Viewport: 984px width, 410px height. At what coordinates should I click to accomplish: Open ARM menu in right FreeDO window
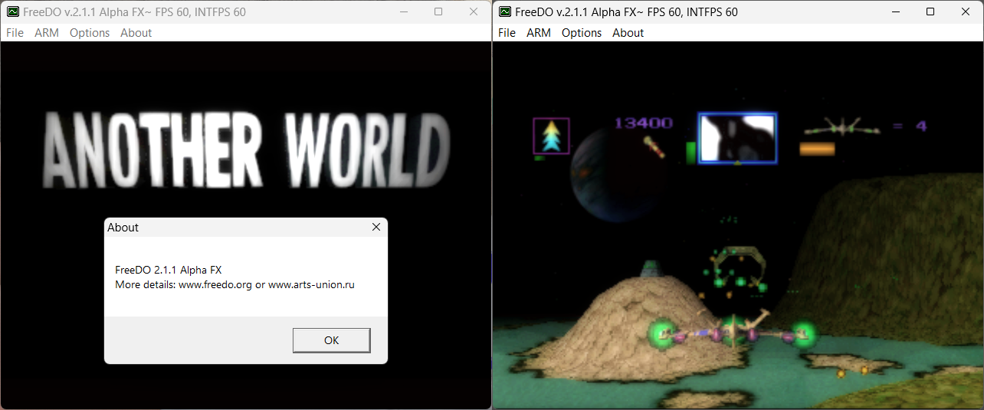[x=539, y=33]
